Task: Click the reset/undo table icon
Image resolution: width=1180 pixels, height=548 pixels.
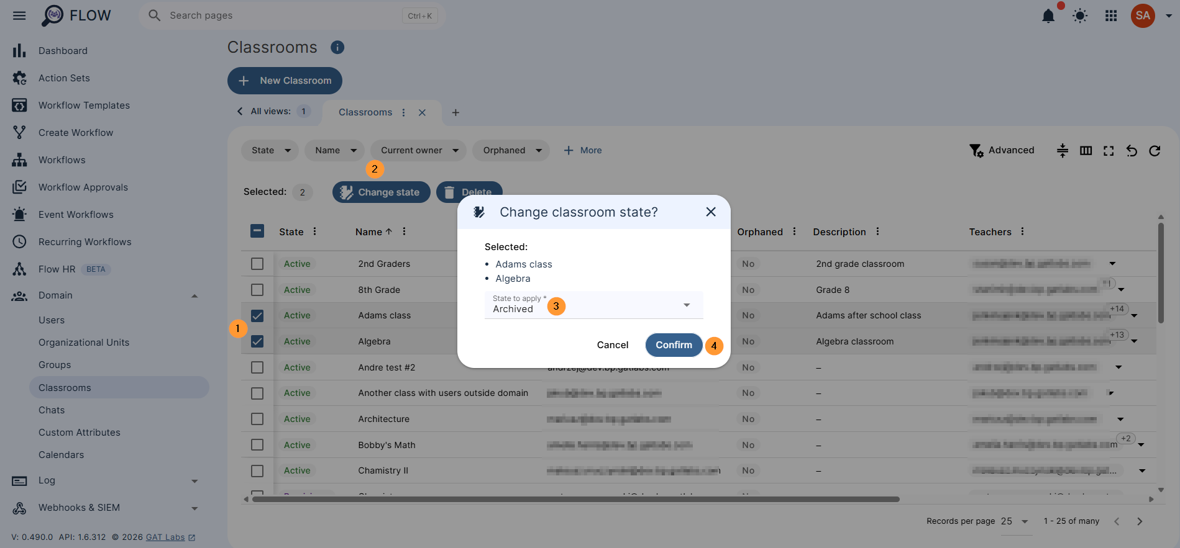Action: (x=1132, y=150)
